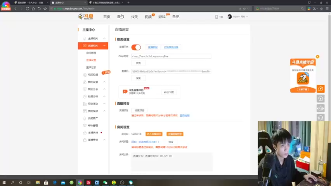Image resolution: width=331 pixels, height=186 pixels.
Task: Click the shopping bag icon in the last sidebar row
Action: pos(85,140)
